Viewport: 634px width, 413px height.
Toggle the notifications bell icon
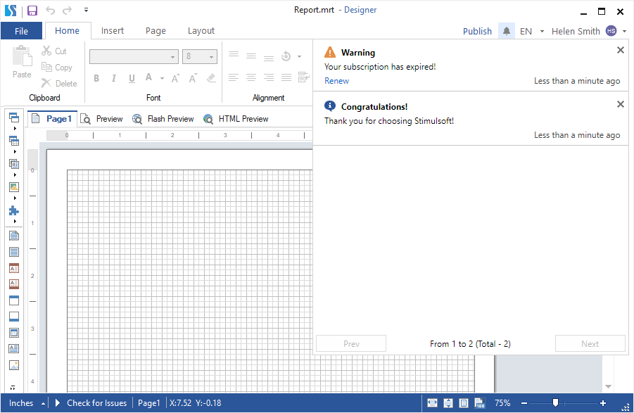click(x=506, y=31)
